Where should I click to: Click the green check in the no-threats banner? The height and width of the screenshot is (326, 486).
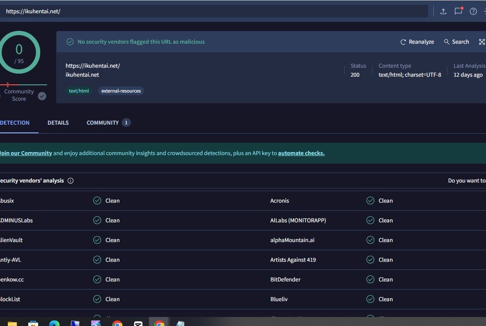[70, 42]
